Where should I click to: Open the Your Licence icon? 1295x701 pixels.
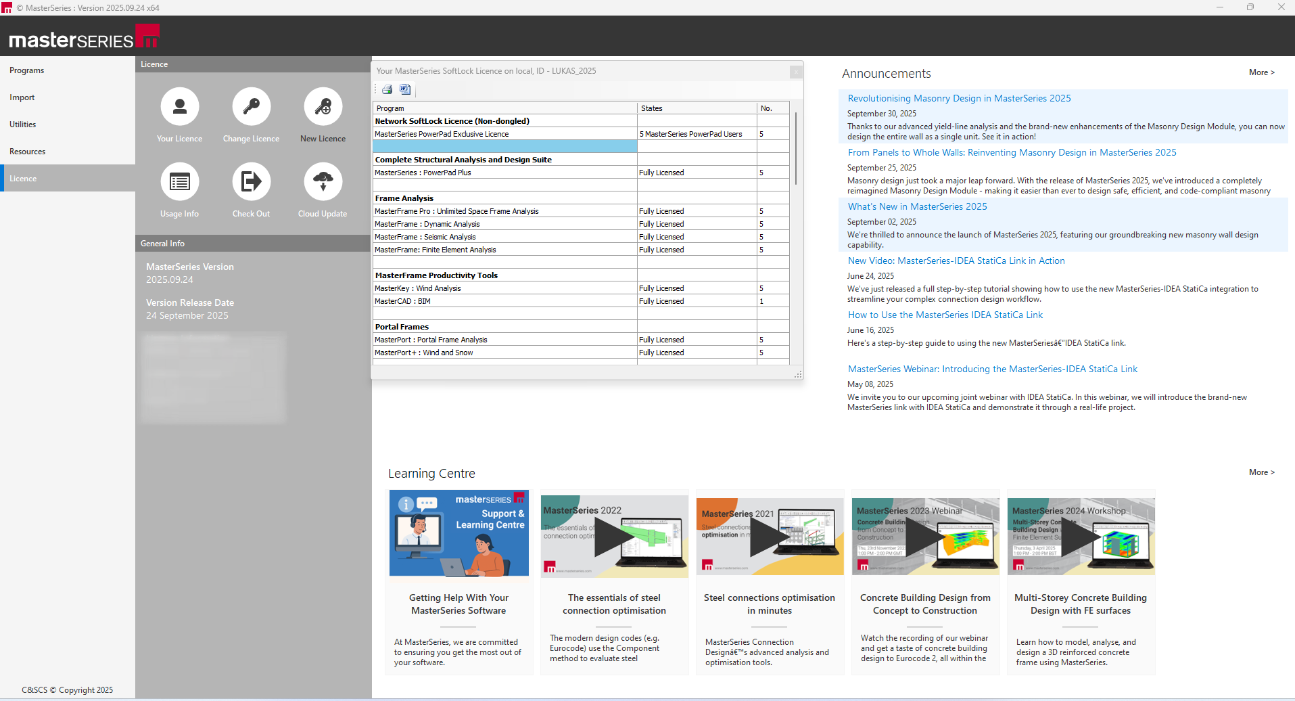coord(180,107)
